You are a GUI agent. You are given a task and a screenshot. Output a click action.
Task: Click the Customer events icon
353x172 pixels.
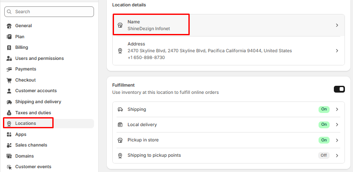point(9,167)
